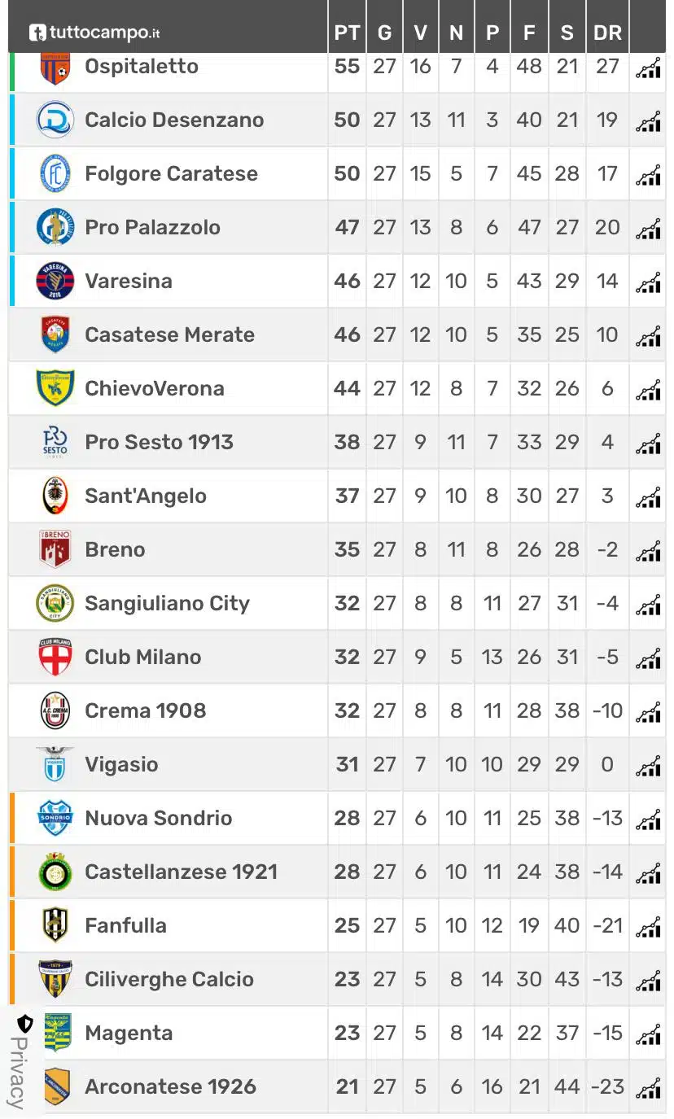Click the Nuova Sondrio team crest
Image resolution: width=674 pixels, height=1119 pixels.
pos(55,818)
